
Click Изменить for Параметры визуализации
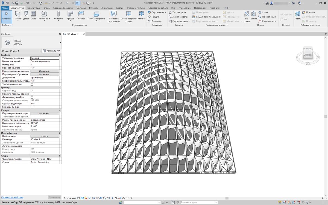[45, 114]
